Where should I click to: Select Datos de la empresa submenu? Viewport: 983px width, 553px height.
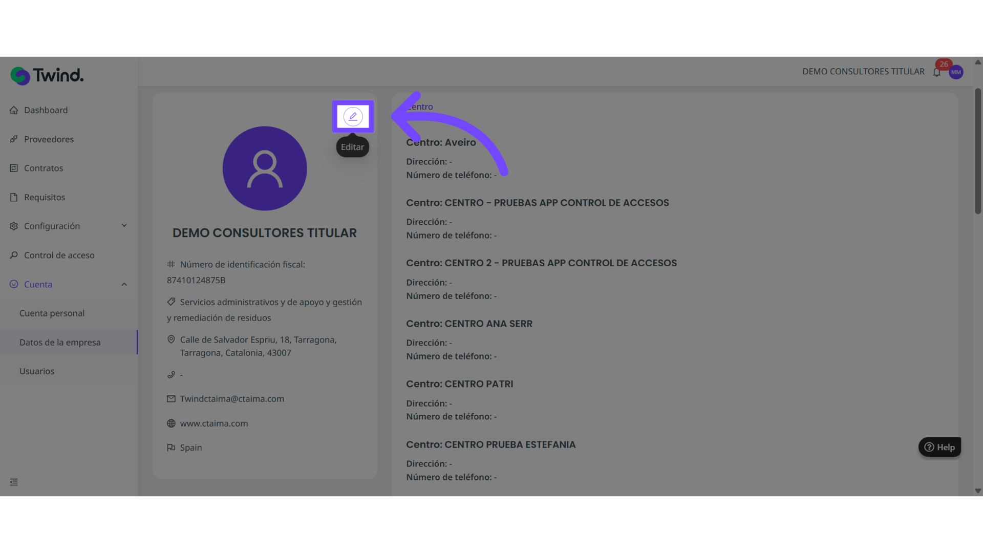pos(69,342)
